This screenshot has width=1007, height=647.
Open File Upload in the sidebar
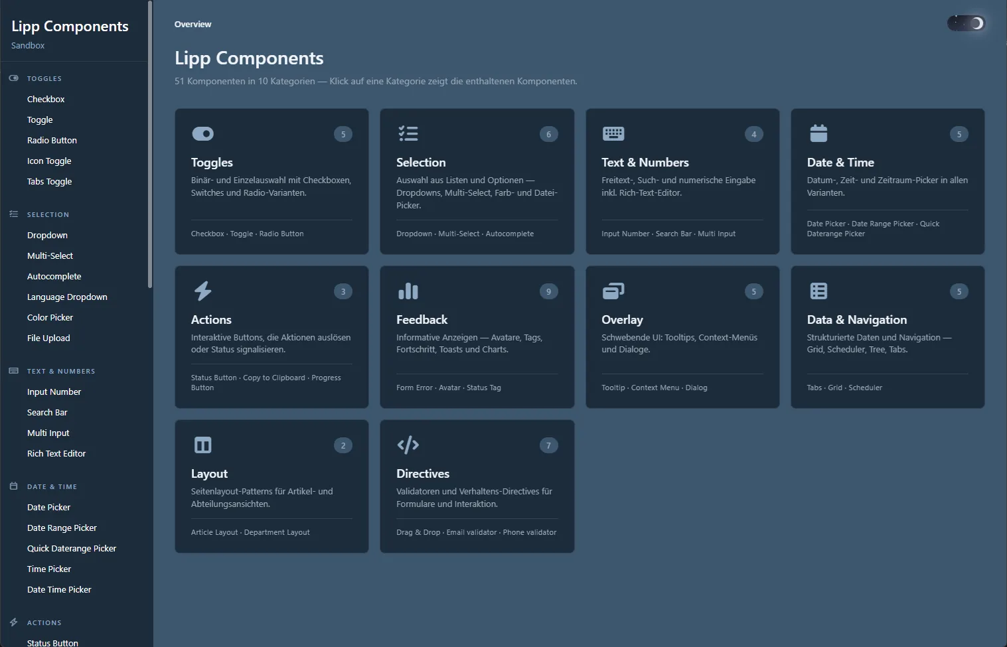[x=48, y=338]
